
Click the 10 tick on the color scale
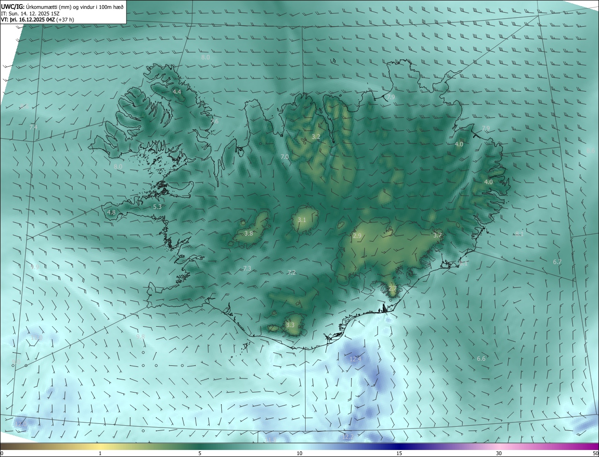299,453
